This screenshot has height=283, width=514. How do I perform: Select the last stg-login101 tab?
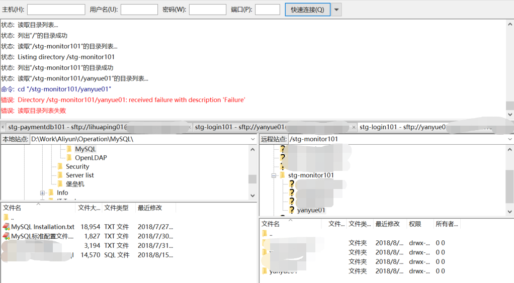(436, 127)
